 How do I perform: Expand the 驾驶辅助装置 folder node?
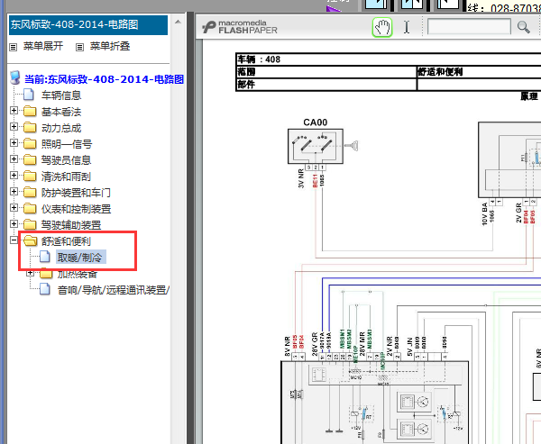(14, 223)
